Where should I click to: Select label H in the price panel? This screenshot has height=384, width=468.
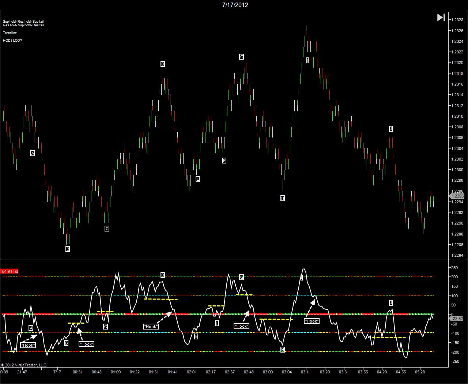282,198
